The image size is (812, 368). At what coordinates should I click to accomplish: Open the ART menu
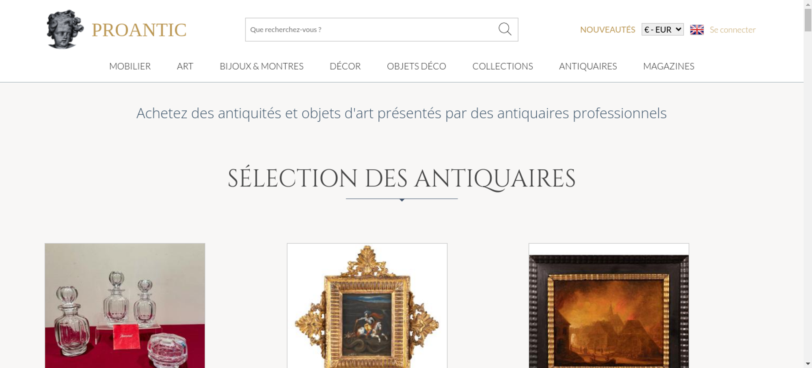coord(185,66)
